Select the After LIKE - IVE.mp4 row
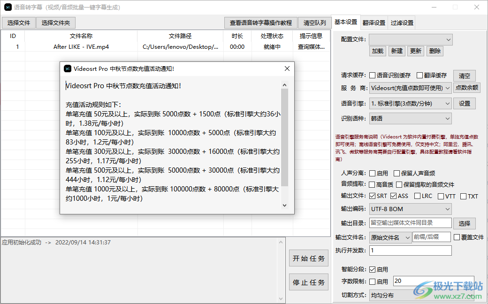The image size is (488, 304). (165, 46)
